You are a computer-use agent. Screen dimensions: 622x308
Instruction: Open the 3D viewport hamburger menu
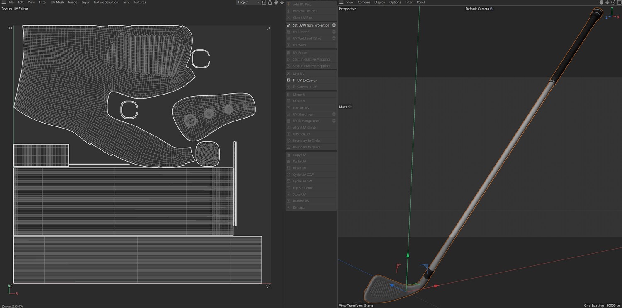[341, 2]
